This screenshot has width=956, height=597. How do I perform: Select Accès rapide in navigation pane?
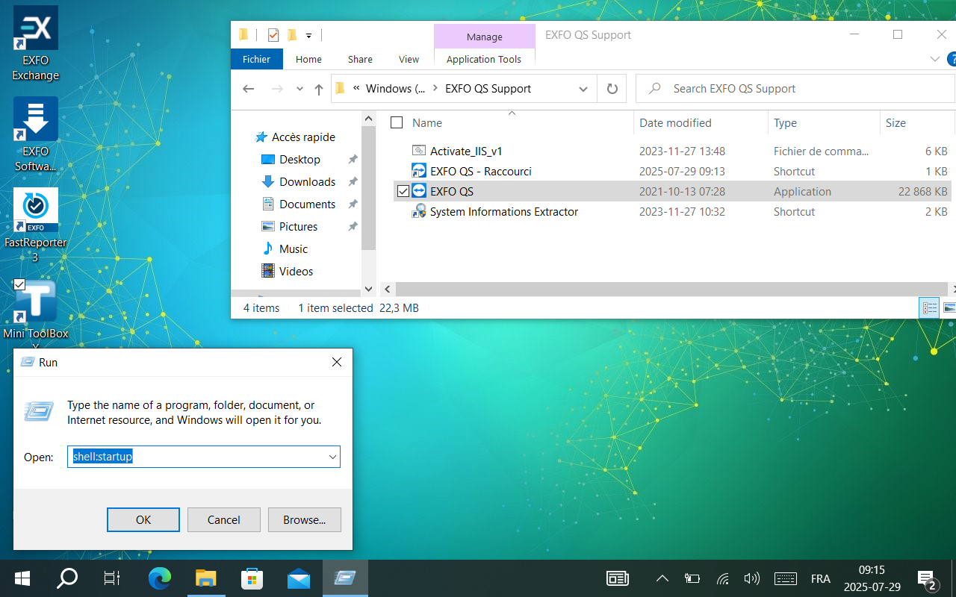point(303,137)
